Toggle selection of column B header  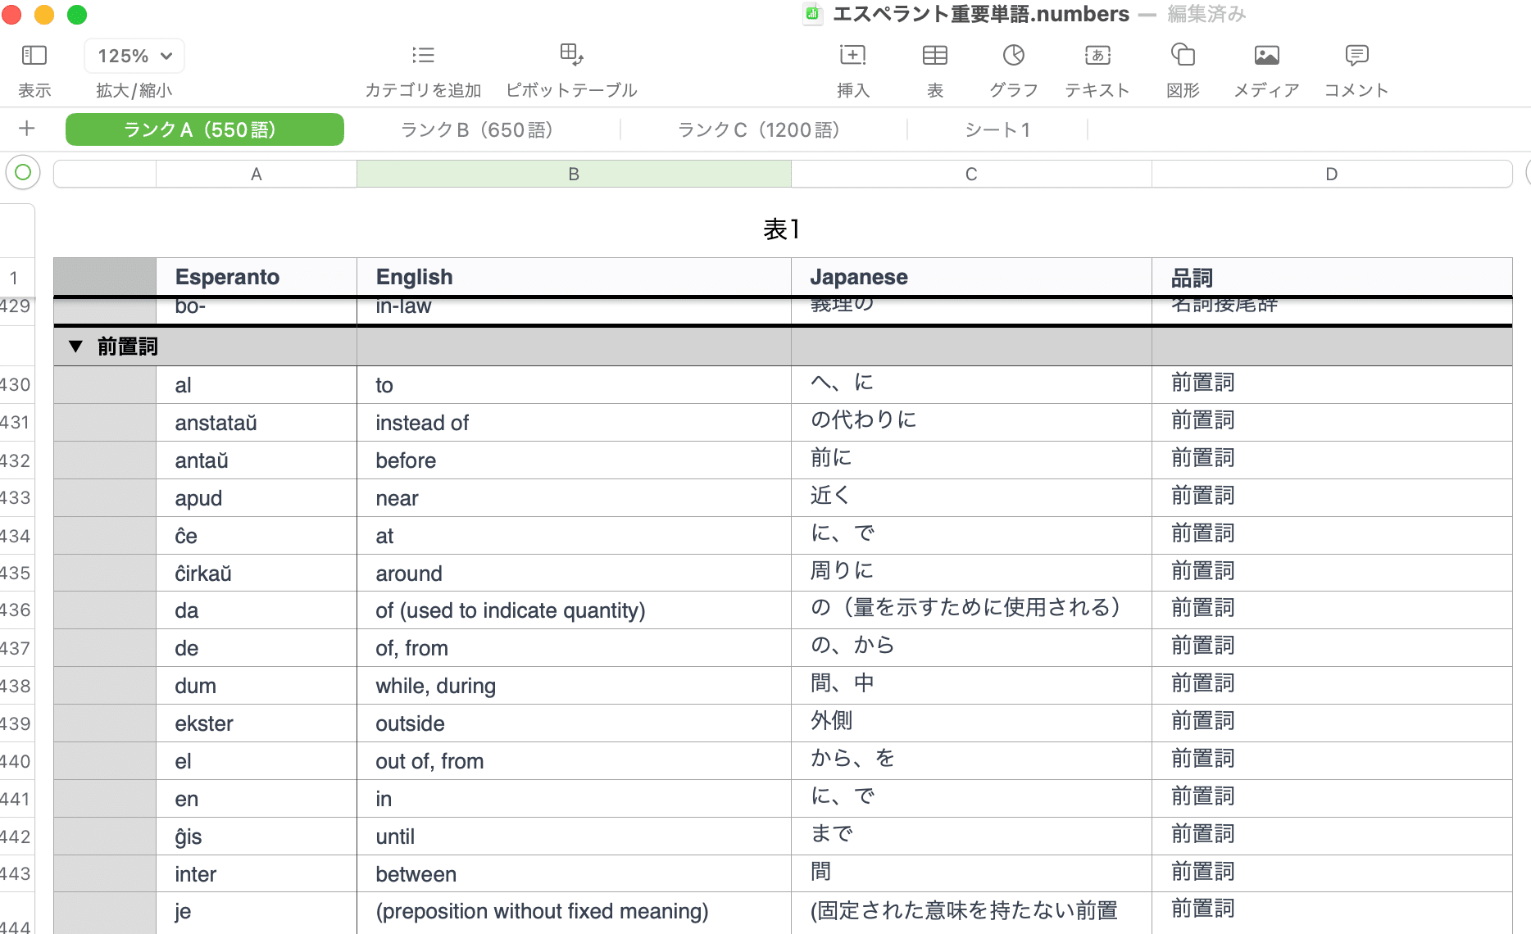pos(572,173)
